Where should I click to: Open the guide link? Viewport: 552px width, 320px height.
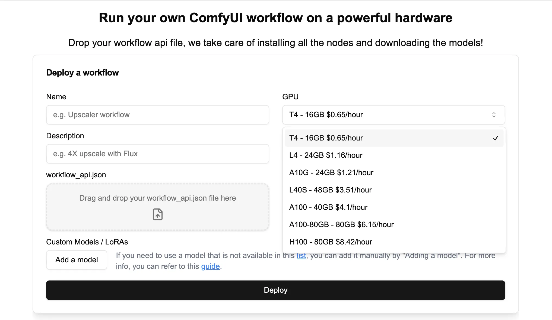210,266
